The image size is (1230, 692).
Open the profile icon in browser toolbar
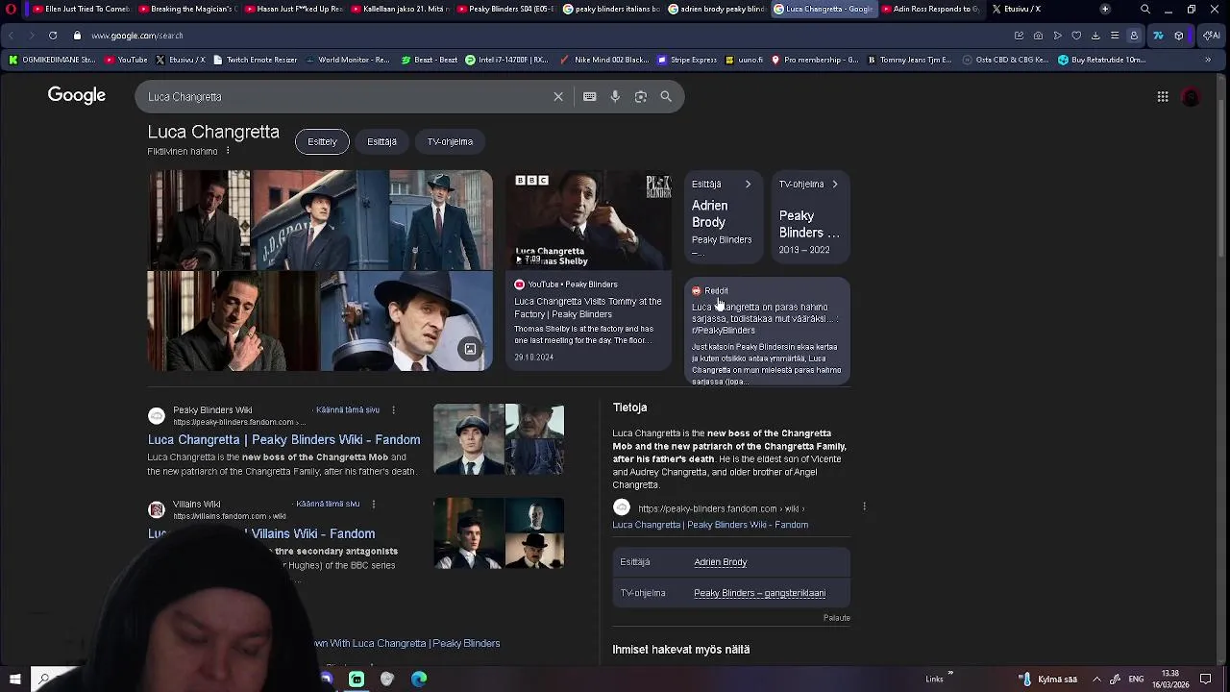[x=1134, y=36]
